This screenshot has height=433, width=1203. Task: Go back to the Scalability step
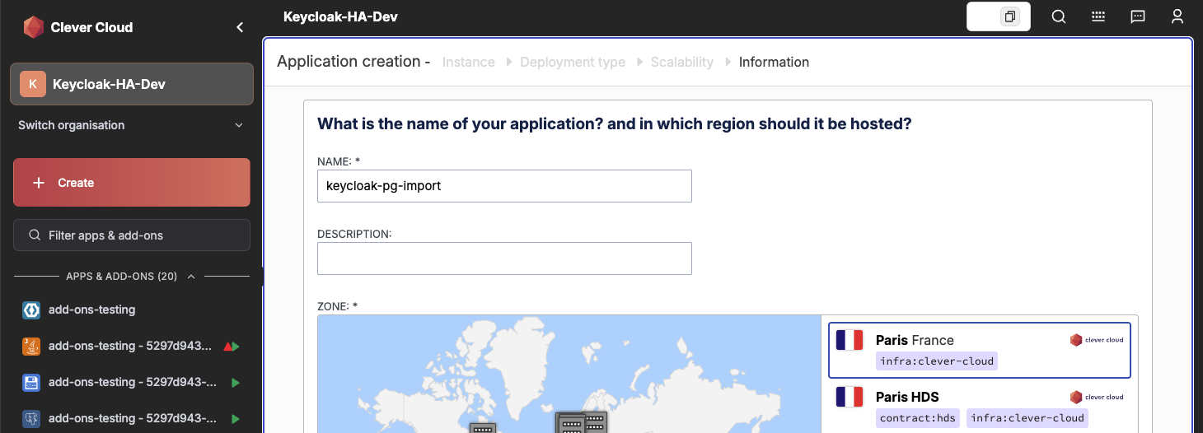point(682,62)
